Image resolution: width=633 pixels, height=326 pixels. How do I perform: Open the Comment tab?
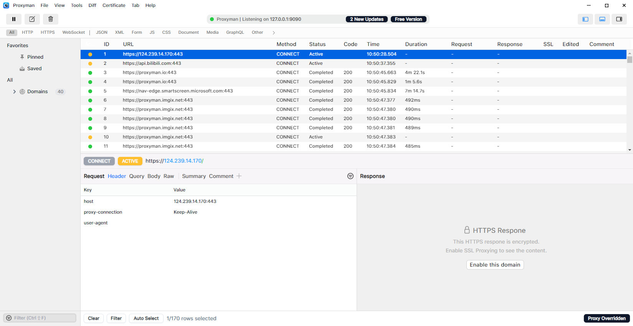click(x=221, y=176)
